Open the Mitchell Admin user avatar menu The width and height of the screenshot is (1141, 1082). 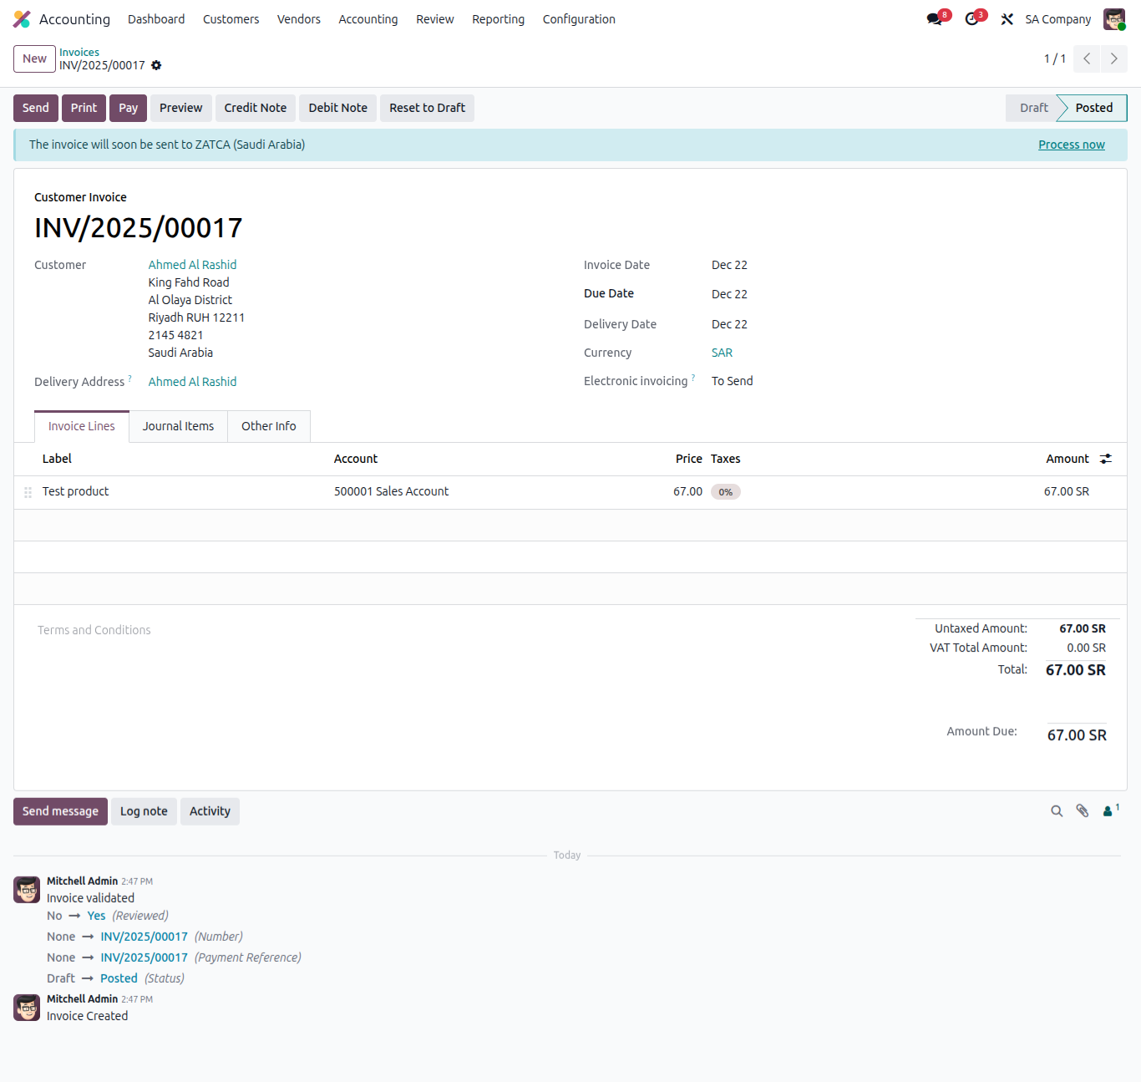1114,19
